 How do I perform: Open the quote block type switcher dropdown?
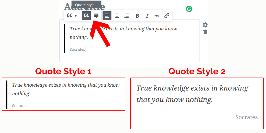(72, 16)
